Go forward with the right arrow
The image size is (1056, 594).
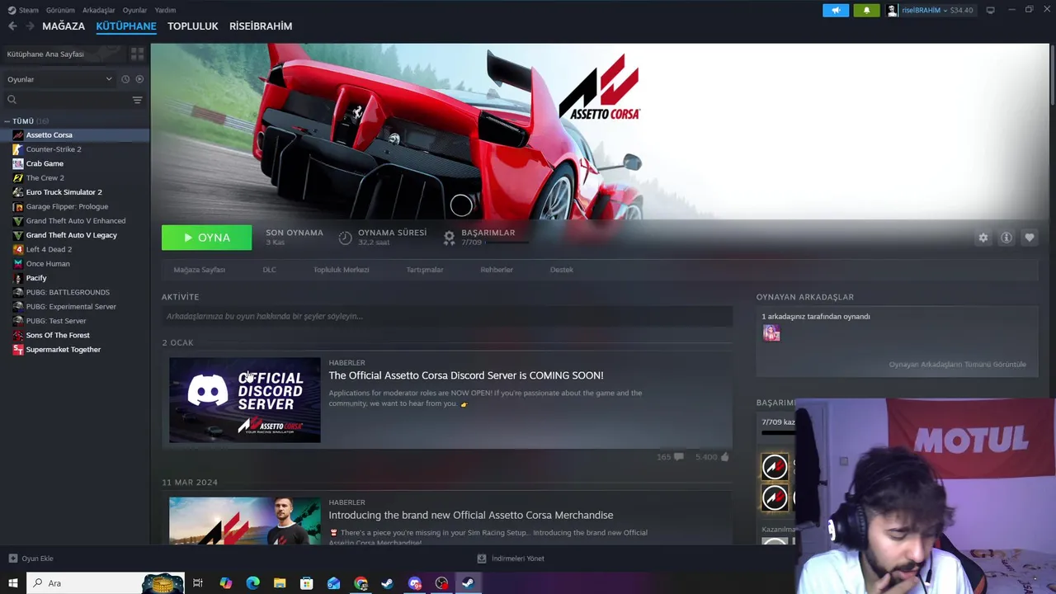pos(30,26)
